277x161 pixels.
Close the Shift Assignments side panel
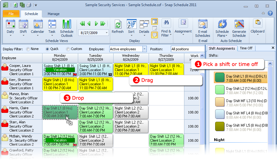click(273, 48)
